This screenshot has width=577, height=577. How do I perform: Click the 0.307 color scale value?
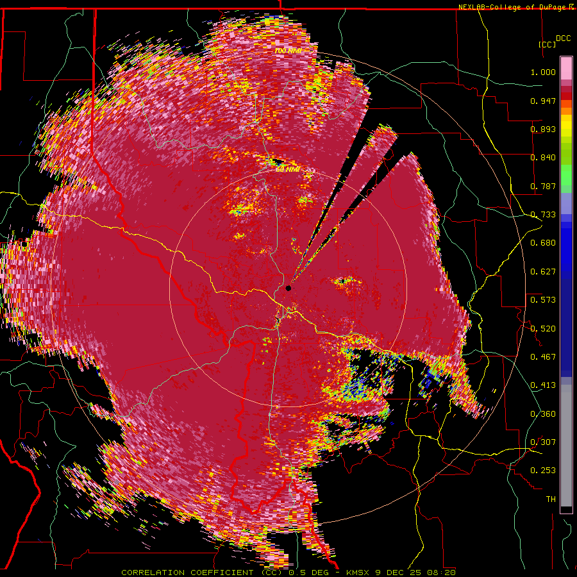click(543, 442)
